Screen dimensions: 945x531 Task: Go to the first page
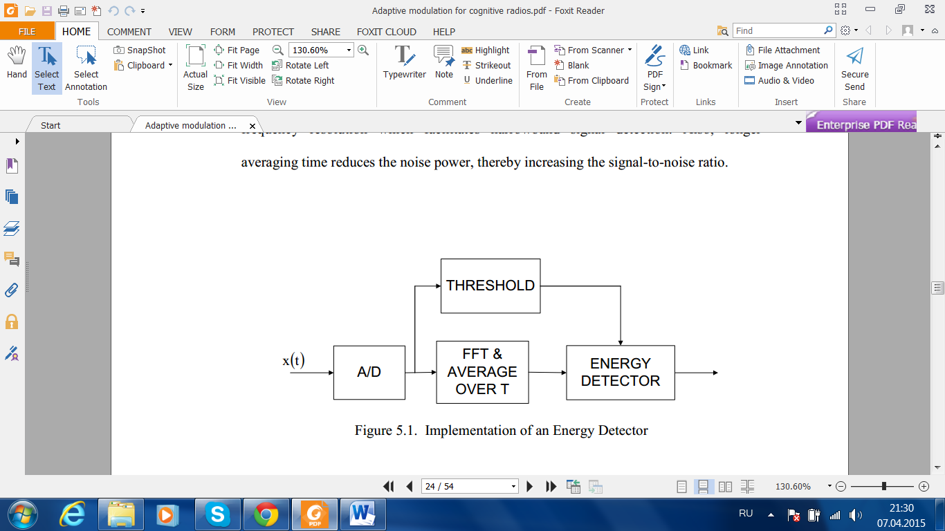(x=388, y=486)
